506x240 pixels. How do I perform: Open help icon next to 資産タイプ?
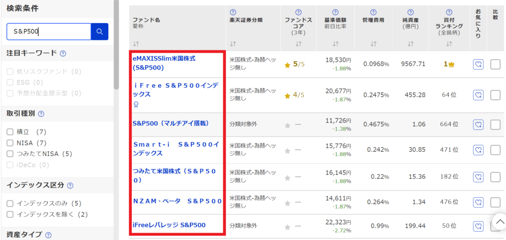tap(48, 235)
